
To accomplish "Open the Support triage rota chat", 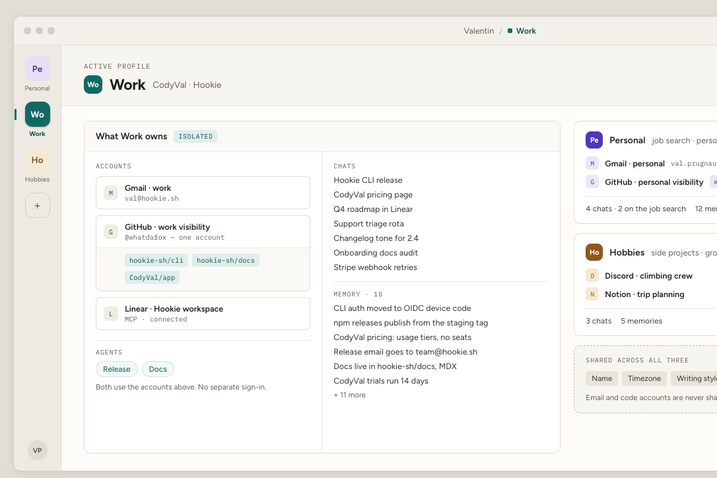I will (368, 224).
